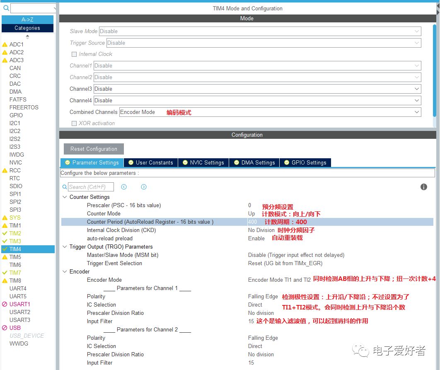
Task: Go to next search result arrow
Action: [144, 187]
